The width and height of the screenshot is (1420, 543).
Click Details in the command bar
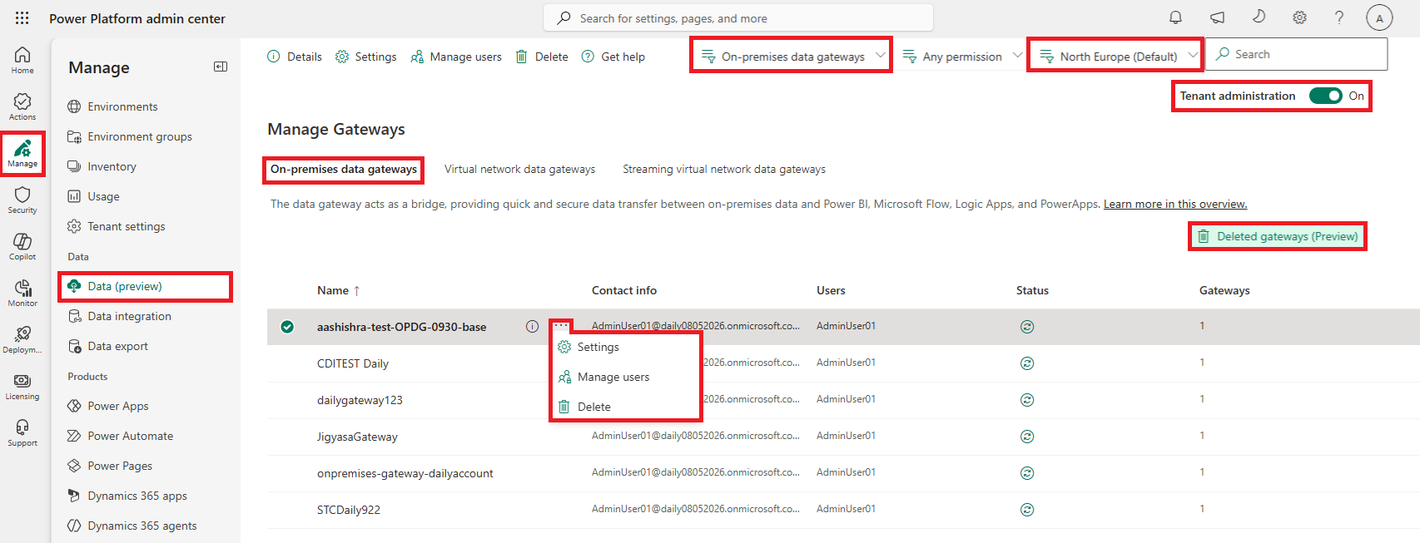tap(295, 57)
